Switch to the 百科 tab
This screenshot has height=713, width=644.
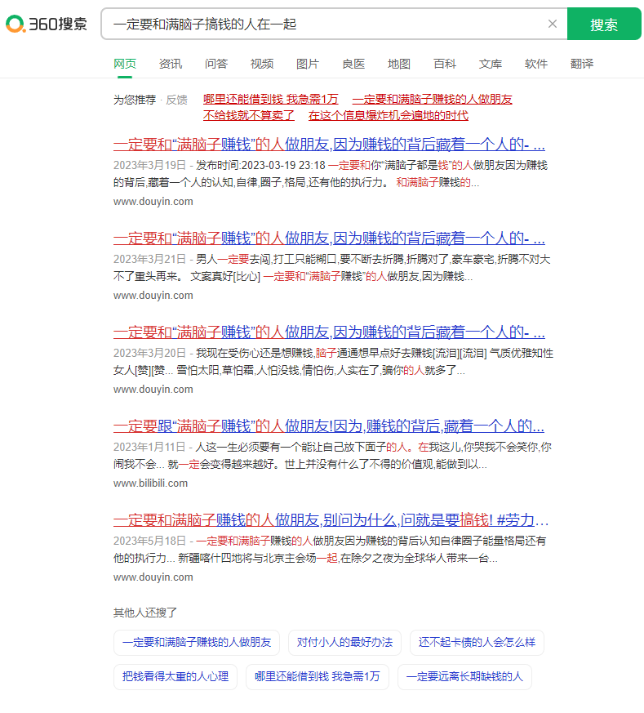point(445,64)
